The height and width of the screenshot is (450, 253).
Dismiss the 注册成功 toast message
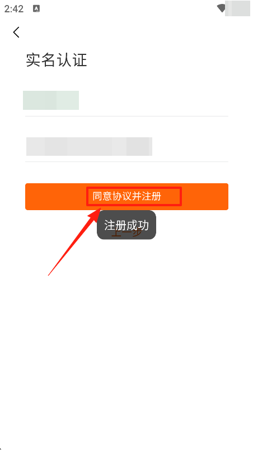(x=127, y=225)
